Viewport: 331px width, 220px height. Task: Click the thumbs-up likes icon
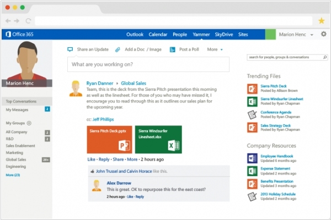92,172
